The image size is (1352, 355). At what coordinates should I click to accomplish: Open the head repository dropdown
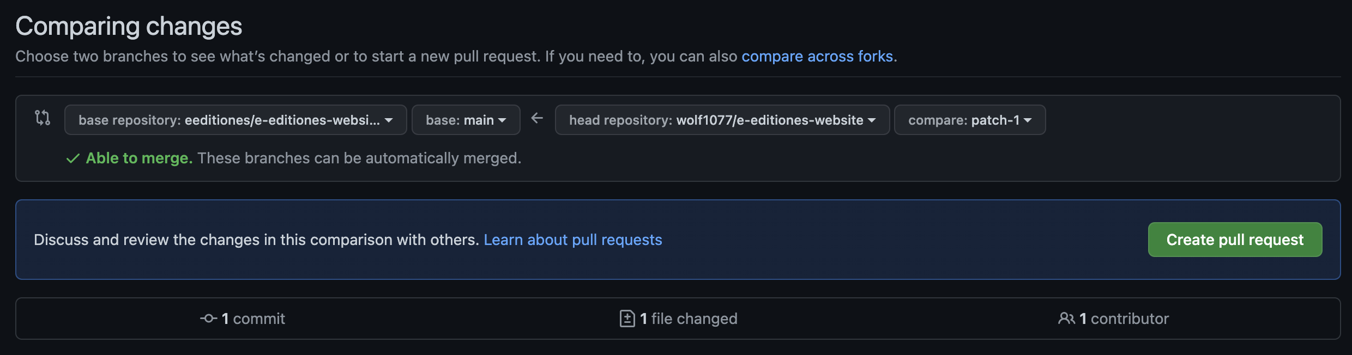pyautogui.click(x=722, y=120)
